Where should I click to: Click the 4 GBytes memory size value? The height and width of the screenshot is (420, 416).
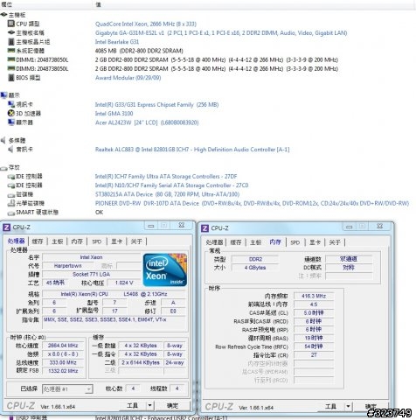pos(255,268)
